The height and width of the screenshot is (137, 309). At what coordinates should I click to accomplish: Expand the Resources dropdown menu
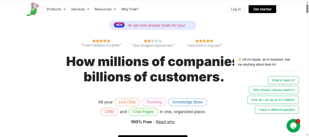click(x=105, y=9)
